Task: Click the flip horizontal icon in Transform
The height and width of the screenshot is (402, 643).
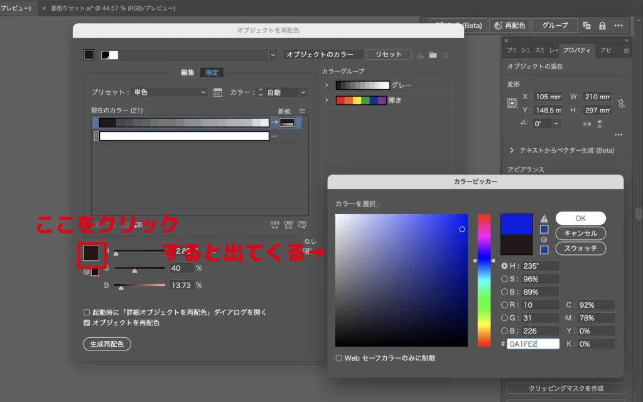Action: tap(587, 124)
